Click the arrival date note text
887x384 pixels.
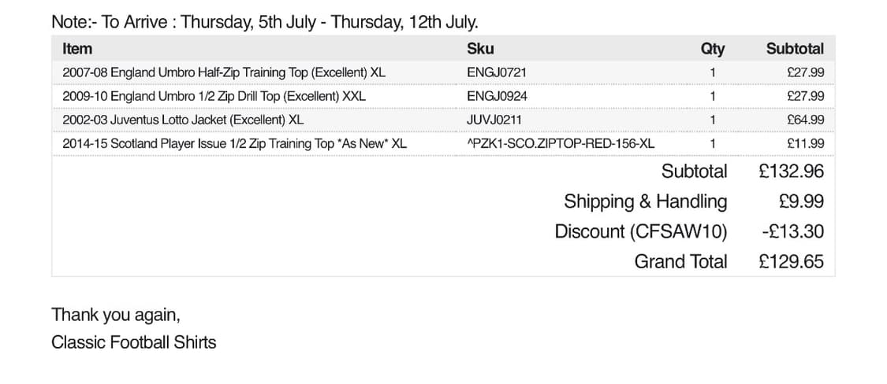tap(264, 21)
